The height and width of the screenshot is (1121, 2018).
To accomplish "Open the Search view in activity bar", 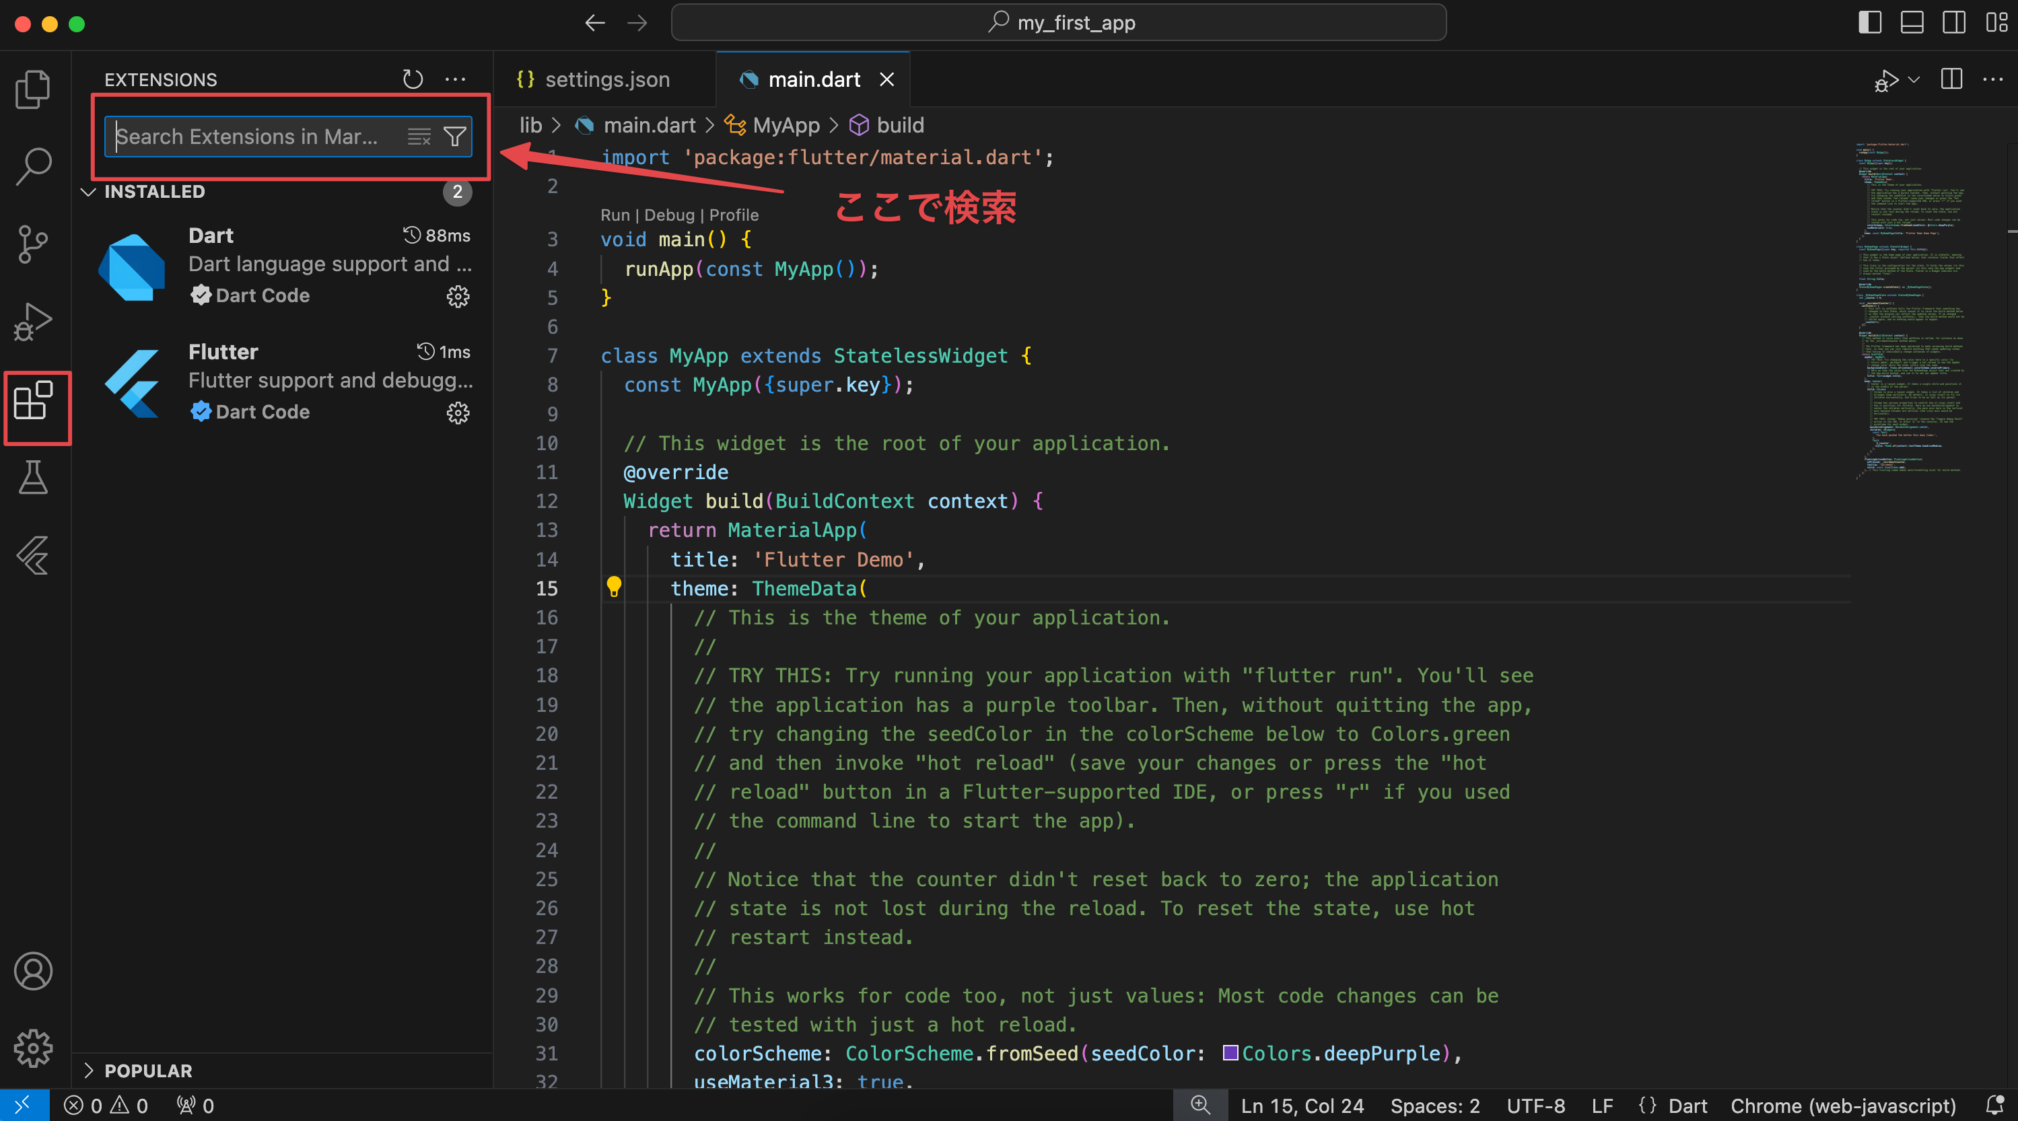I will point(33,167).
